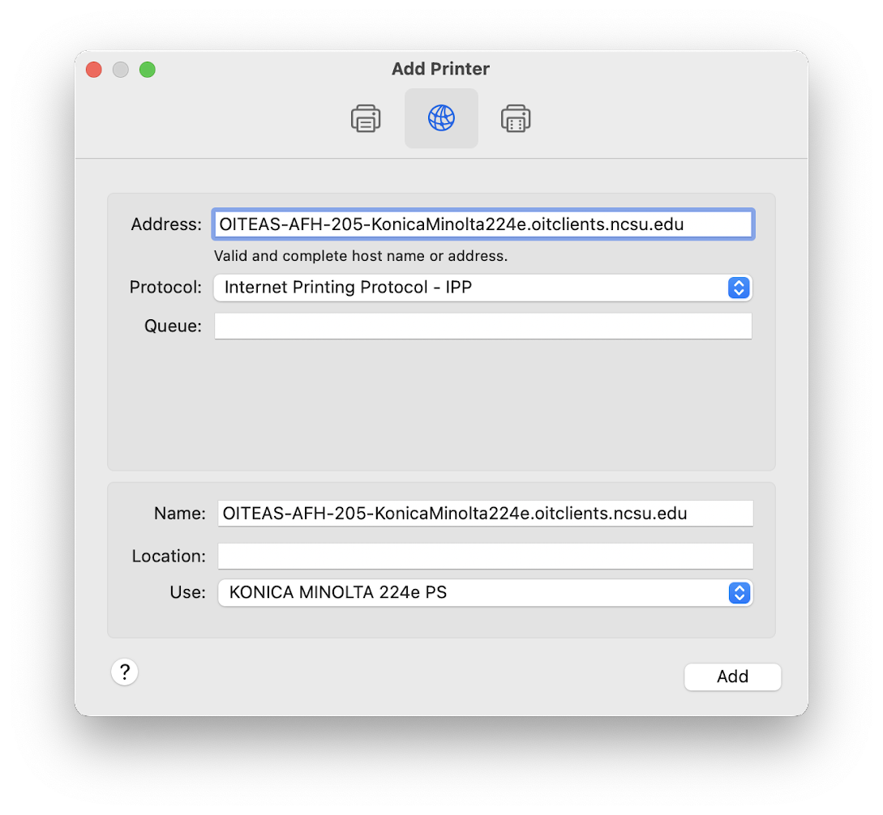Click the Add Printer window title
Screen dimensions: 883x815
coord(440,69)
